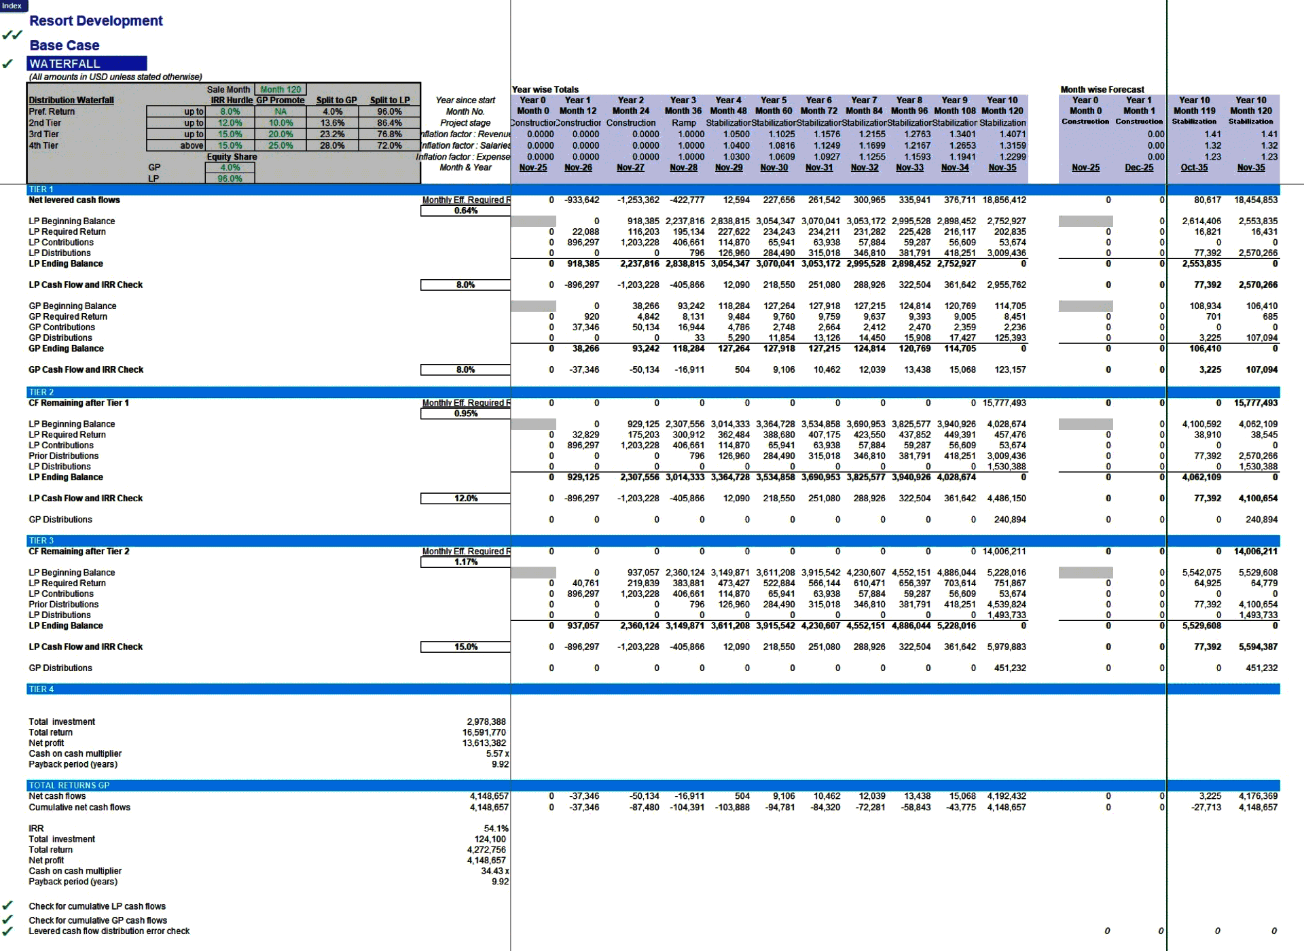Select the Resort Development title
1304x951 pixels.
pyautogui.click(x=96, y=21)
